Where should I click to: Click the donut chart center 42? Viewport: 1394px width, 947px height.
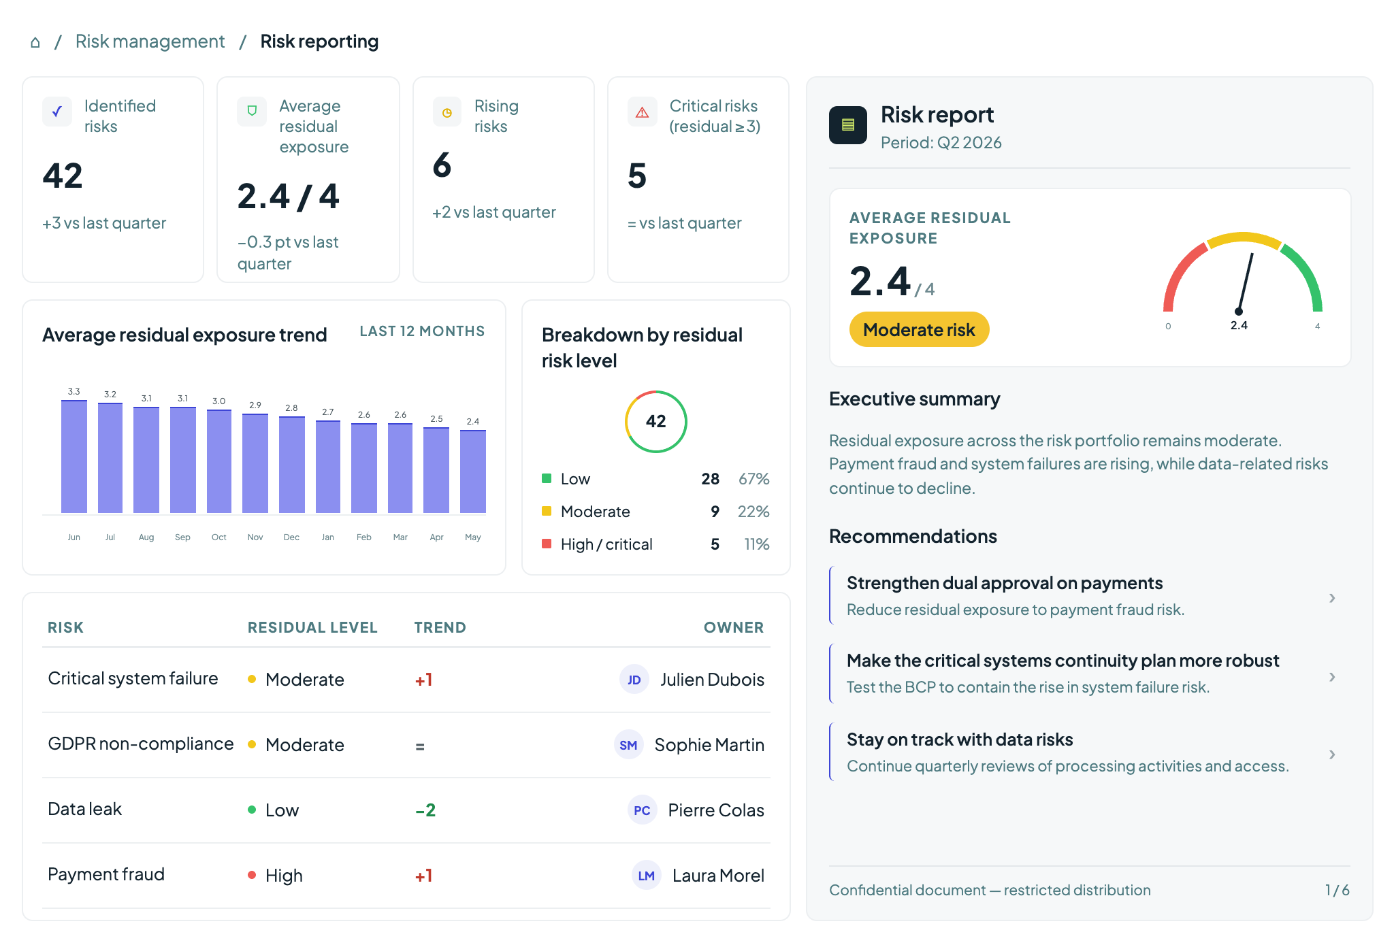(656, 422)
